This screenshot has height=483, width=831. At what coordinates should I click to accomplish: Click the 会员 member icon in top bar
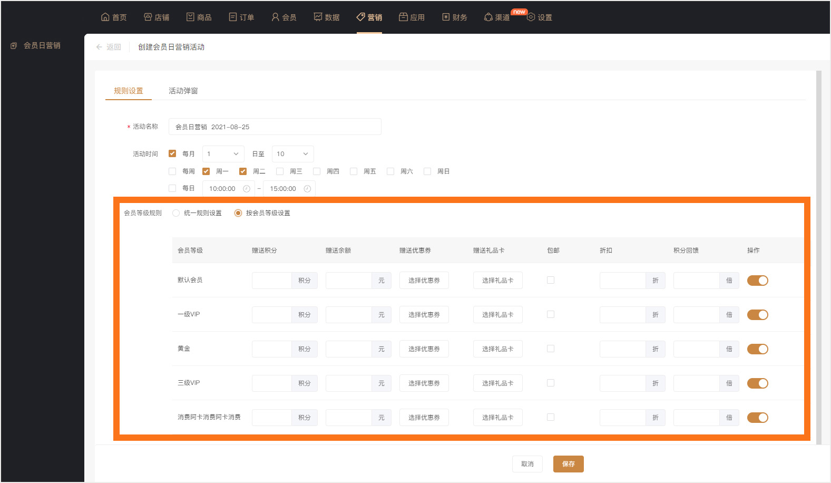pyautogui.click(x=275, y=17)
